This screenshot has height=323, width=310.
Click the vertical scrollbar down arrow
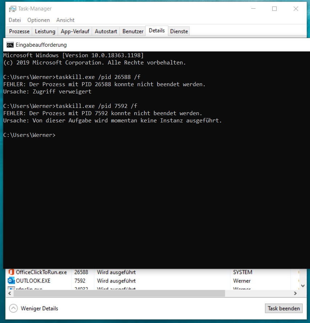[x=303, y=286]
